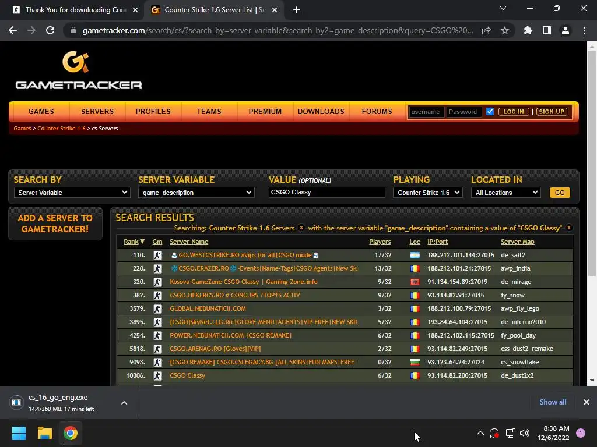Viewport: 597px width, 447px height.
Task: Remove the Counter Strike 1.6 Servers search filter
Action: tap(301, 228)
